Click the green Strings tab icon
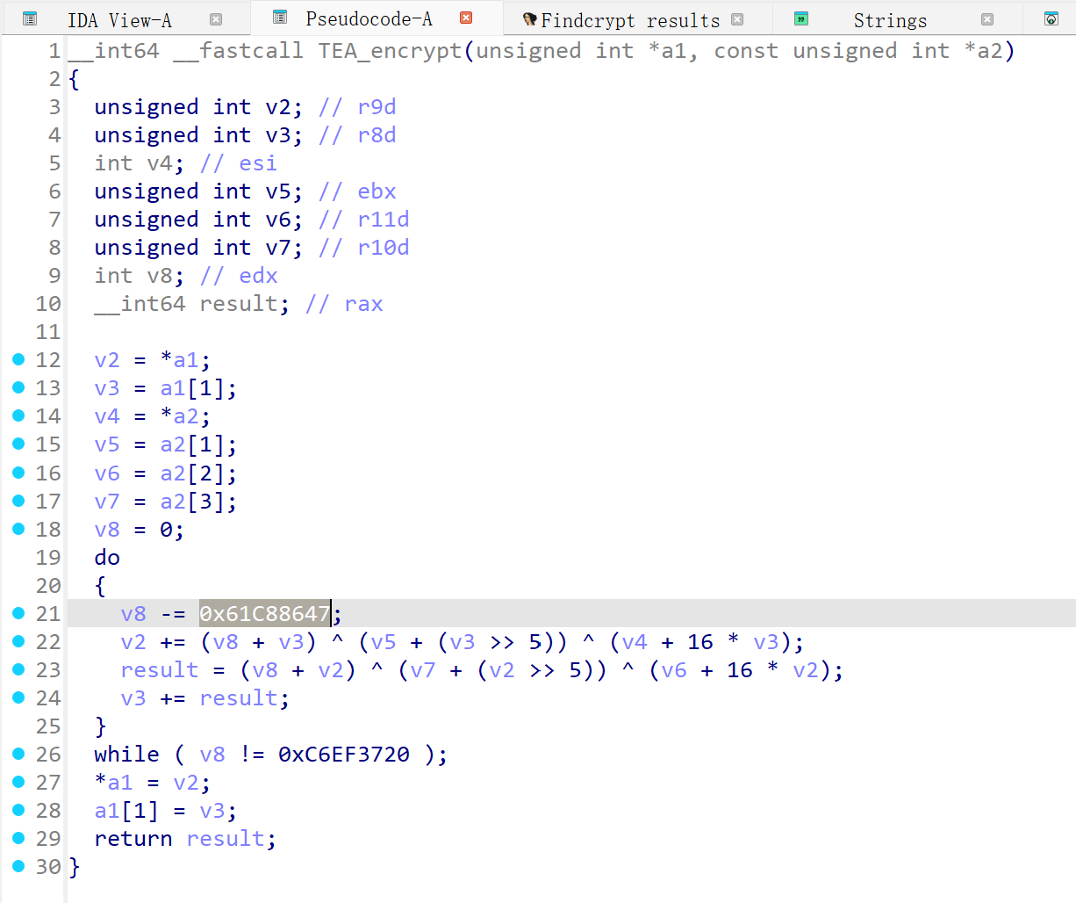1076x903 pixels. pos(801,18)
